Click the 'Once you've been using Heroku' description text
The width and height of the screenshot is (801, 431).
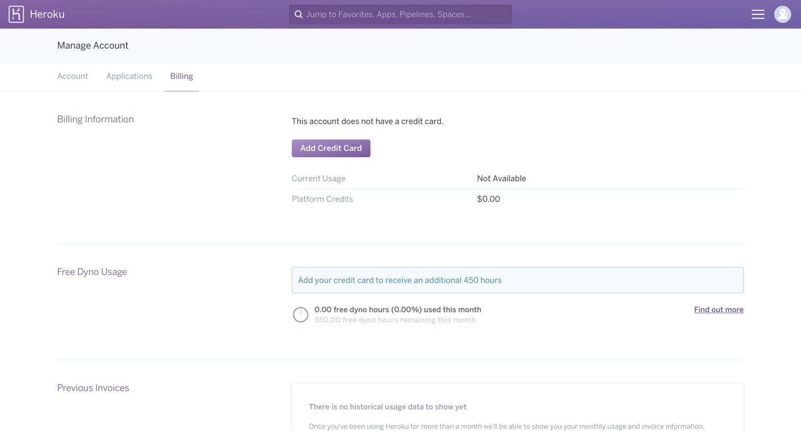point(506,426)
